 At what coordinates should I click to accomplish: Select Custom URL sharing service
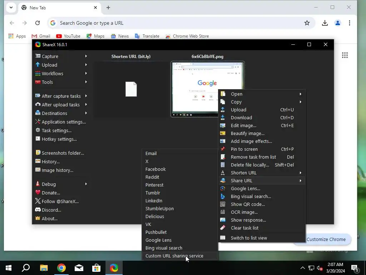point(180,256)
